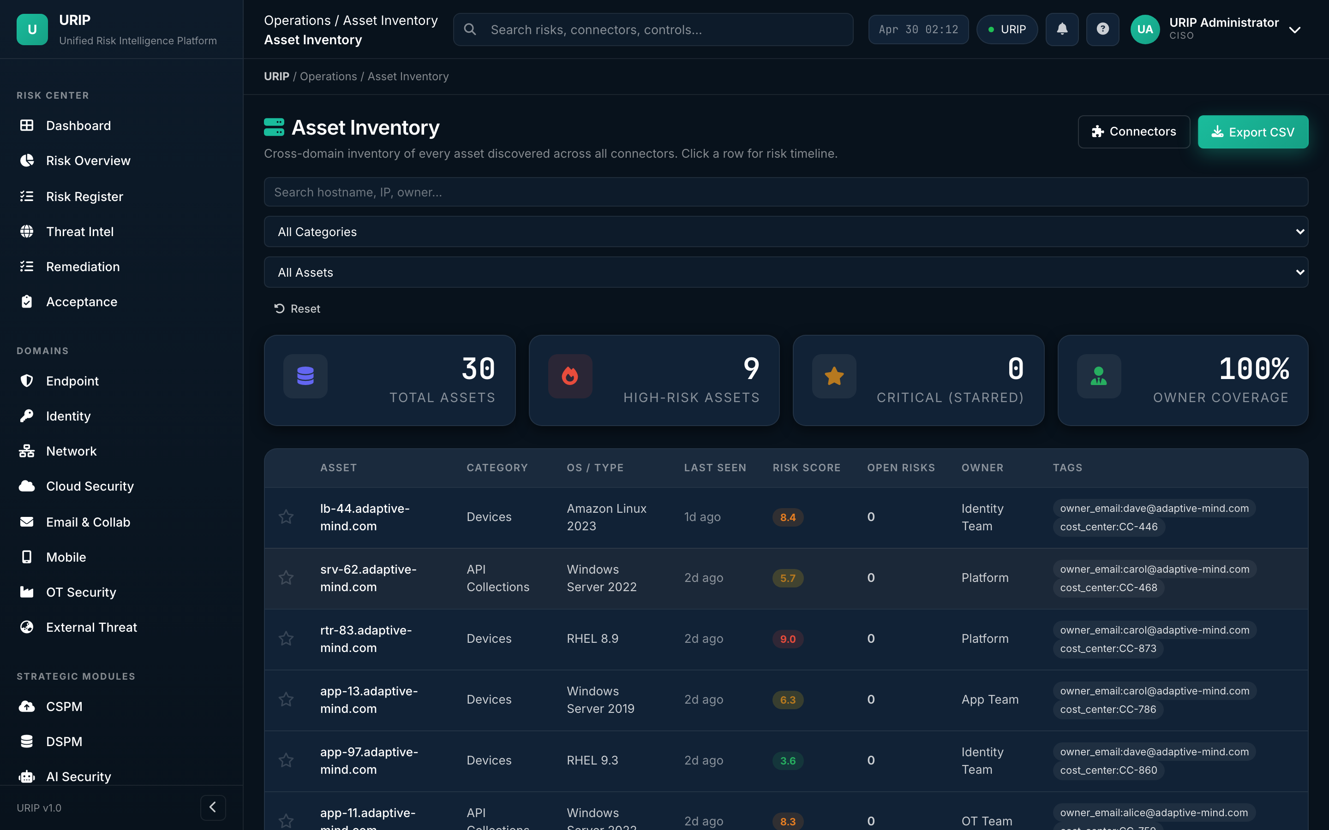Click the Identity key icon
This screenshot has width=1329, height=830.
click(26, 415)
